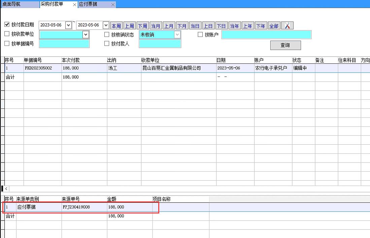Switch to the 应付票据 tab
The width and height of the screenshot is (370, 238).
coord(88,4)
